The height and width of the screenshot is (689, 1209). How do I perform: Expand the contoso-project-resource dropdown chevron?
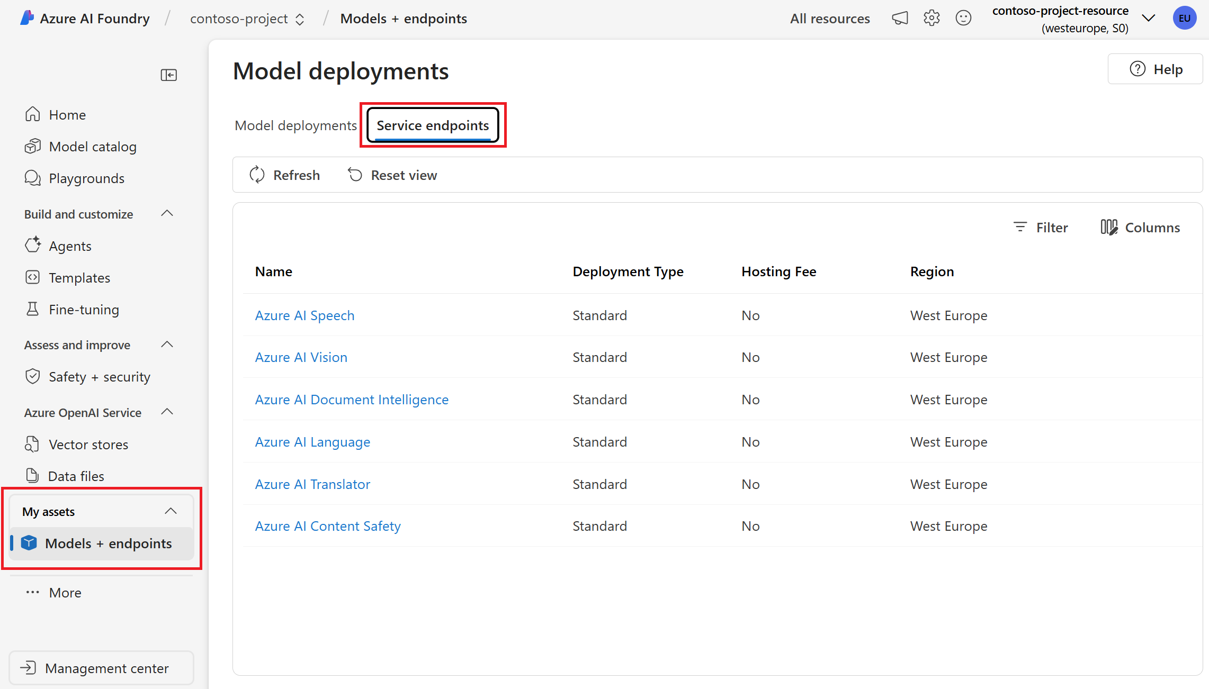[1148, 19]
